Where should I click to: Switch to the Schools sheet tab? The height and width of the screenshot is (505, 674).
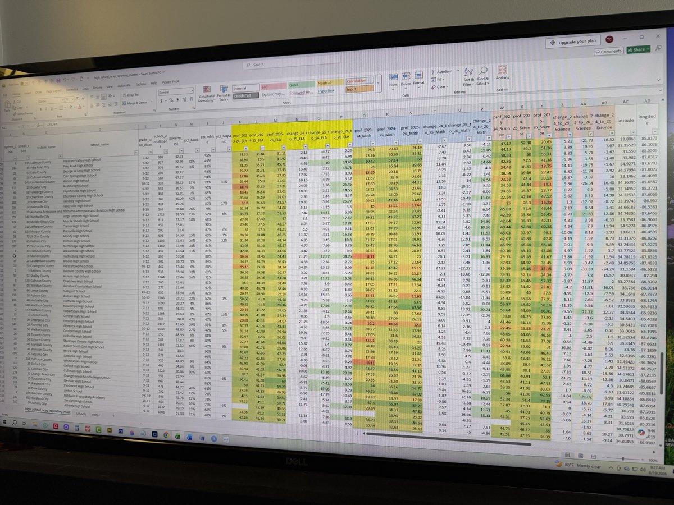[81, 414]
